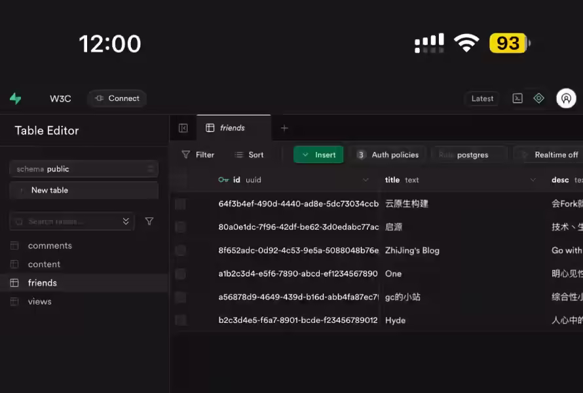Click the Filter button
Screen dimensions: 583x393
pyautogui.click(x=198, y=155)
